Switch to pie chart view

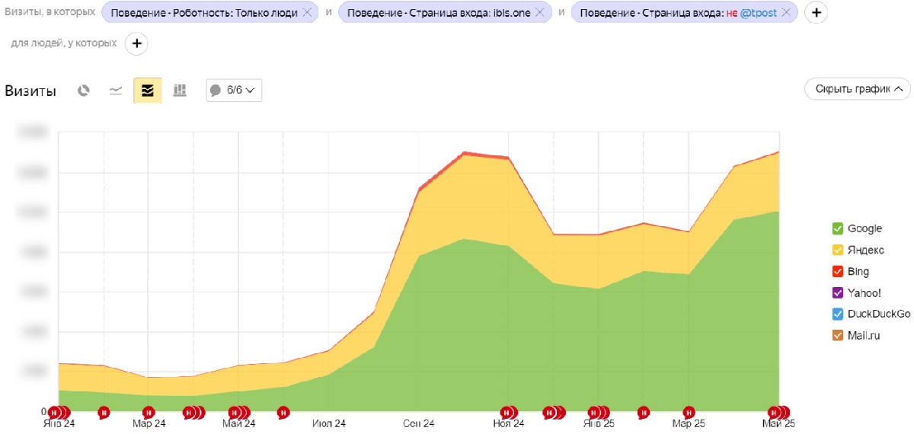coord(84,91)
